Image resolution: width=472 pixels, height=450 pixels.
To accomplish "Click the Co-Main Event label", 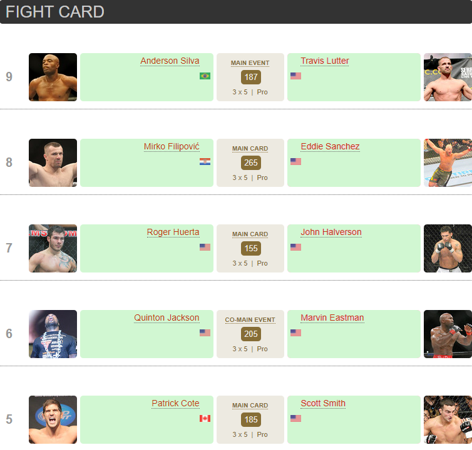I will [x=250, y=320].
